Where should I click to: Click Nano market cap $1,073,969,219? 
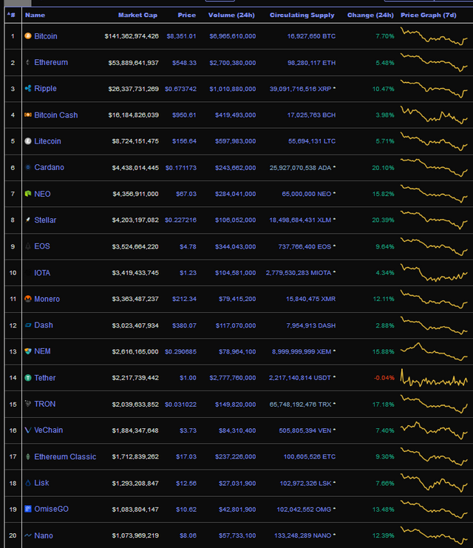[x=135, y=535]
